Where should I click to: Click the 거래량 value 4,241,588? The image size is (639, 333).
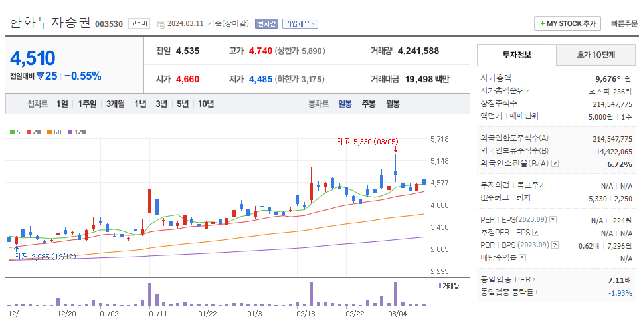(418, 51)
